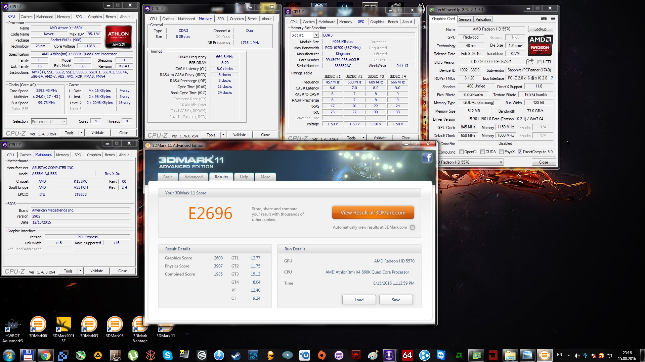Screen dimensions: 645x362
Task: Open AIDA64 from the taskbar
Action: (407, 355)
